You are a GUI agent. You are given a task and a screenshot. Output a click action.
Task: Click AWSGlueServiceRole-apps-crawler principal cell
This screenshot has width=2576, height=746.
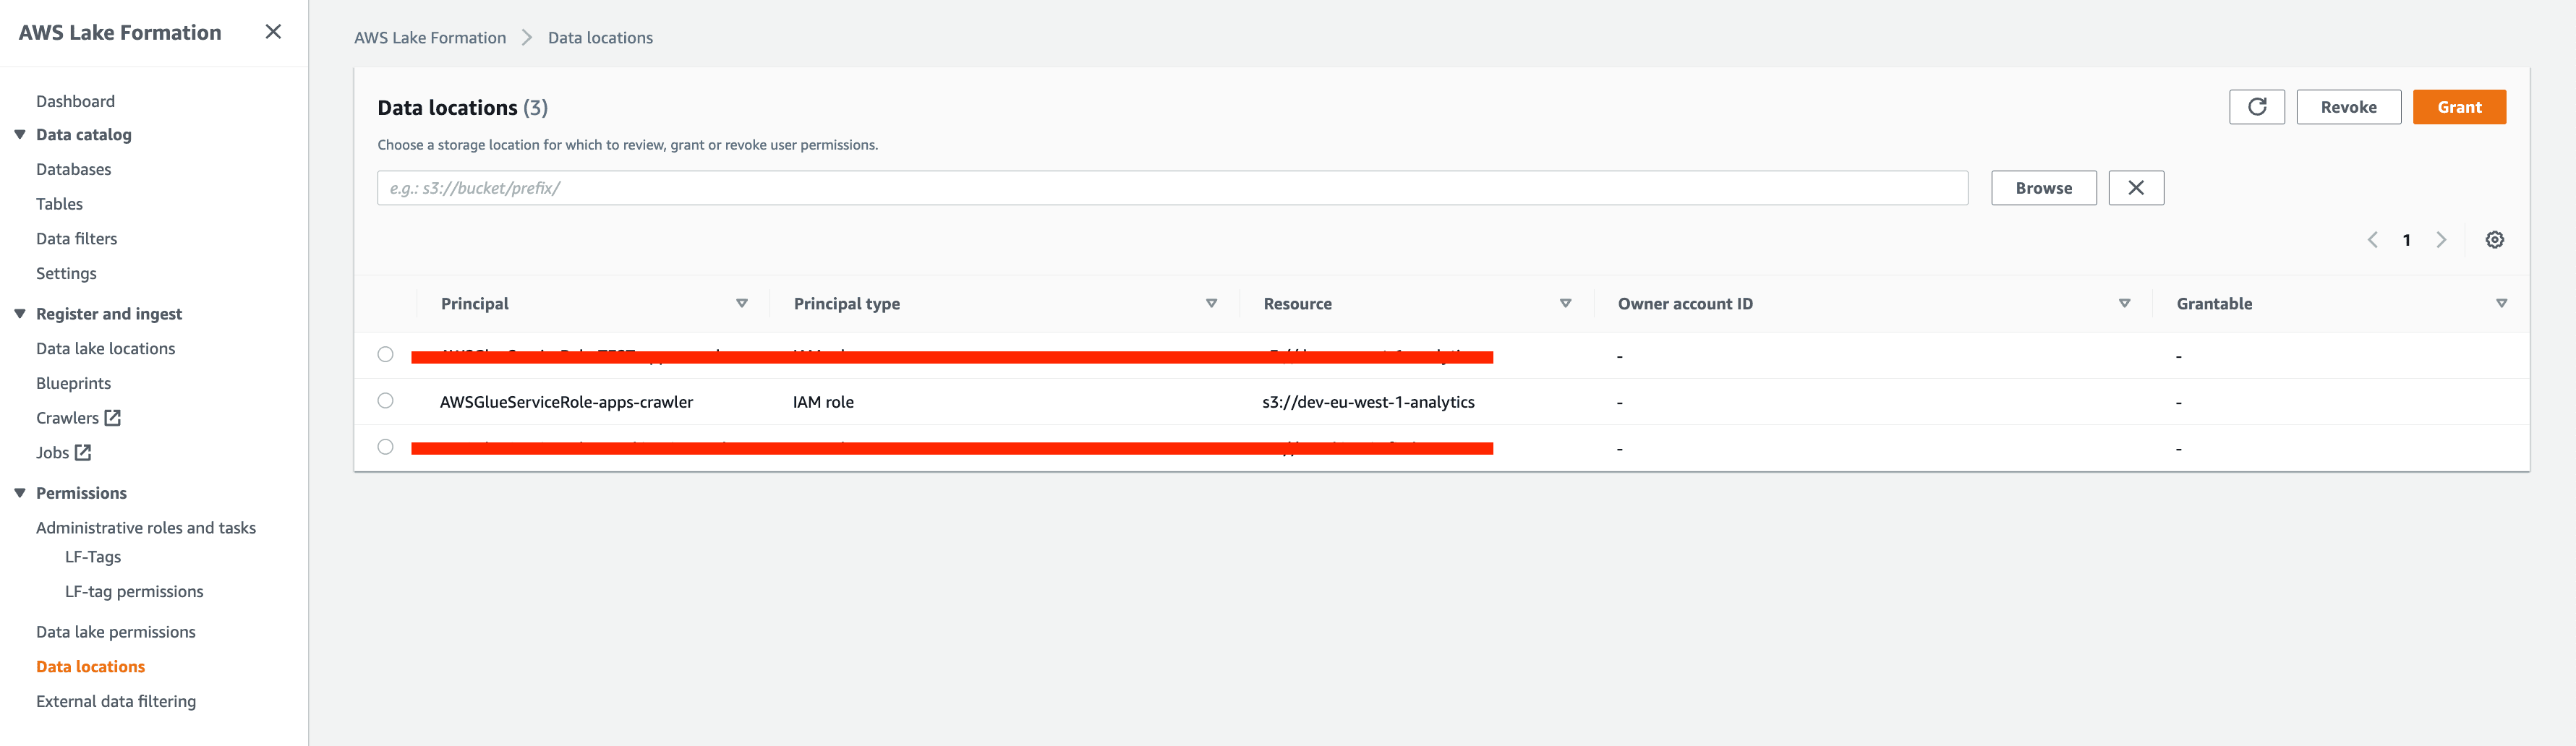pyautogui.click(x=566, y=402)
